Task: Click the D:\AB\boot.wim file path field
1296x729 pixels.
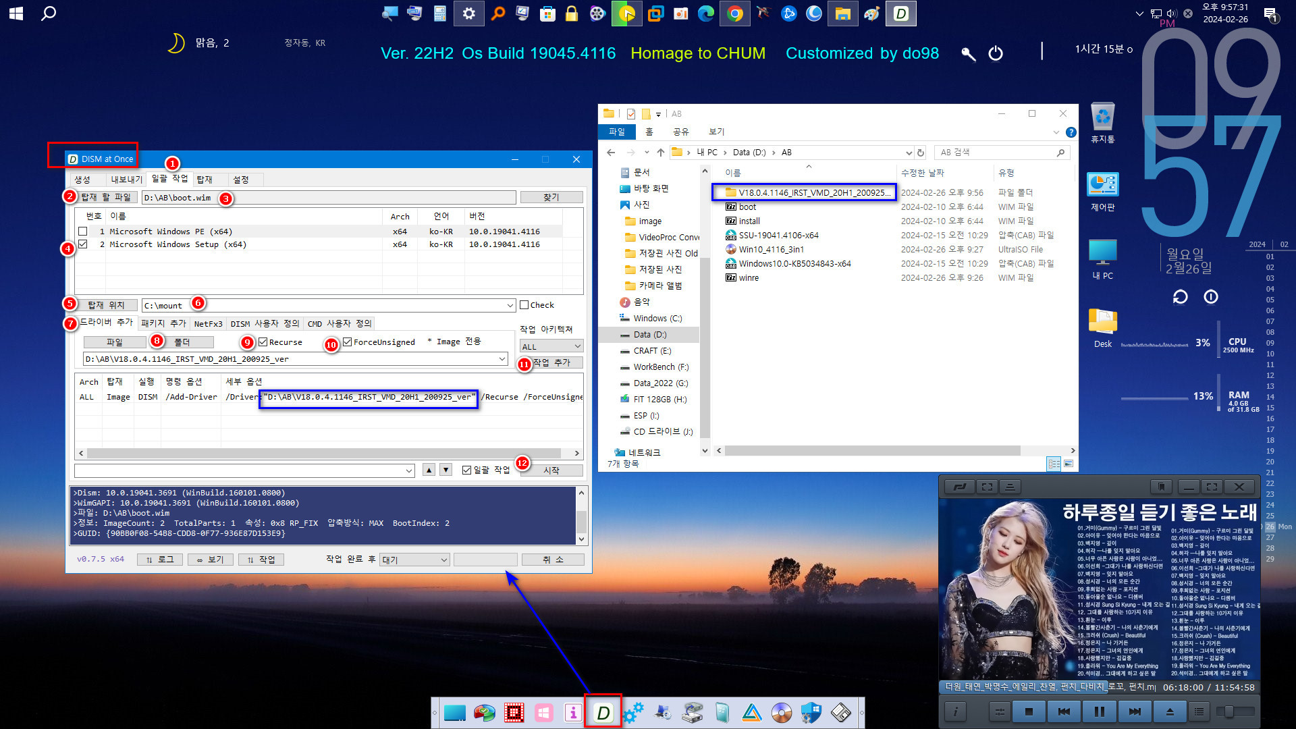Action: 329,198
